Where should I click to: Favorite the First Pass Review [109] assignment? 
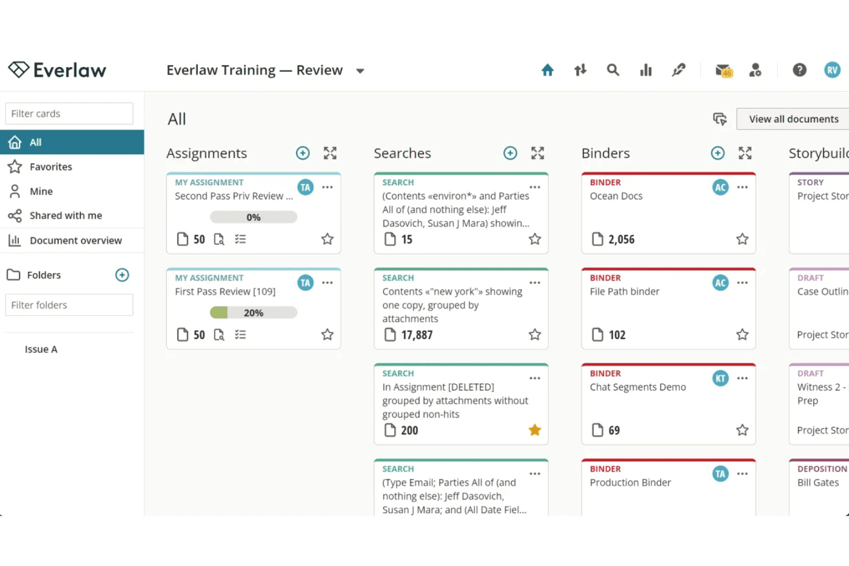pyautogui.click(x=328, y=334)
